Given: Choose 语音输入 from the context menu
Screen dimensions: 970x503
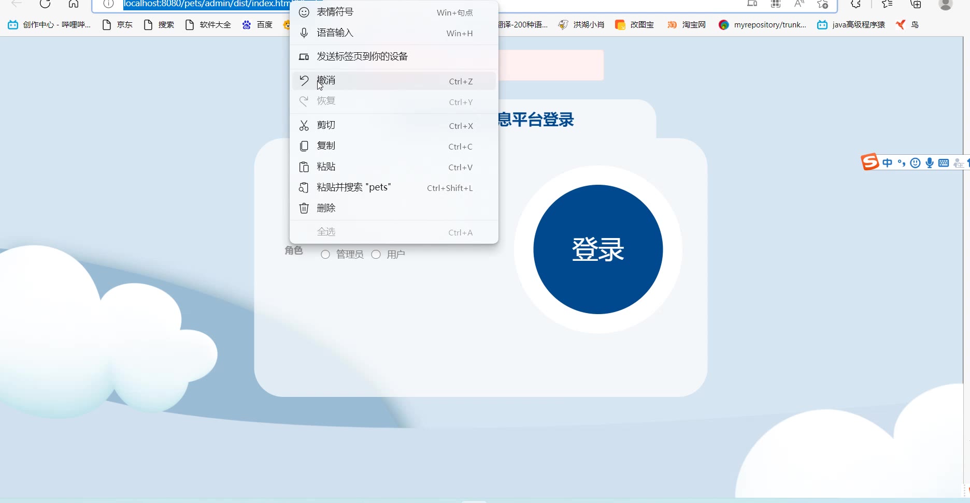Looking at the screenshot, I should coord(394,33).
